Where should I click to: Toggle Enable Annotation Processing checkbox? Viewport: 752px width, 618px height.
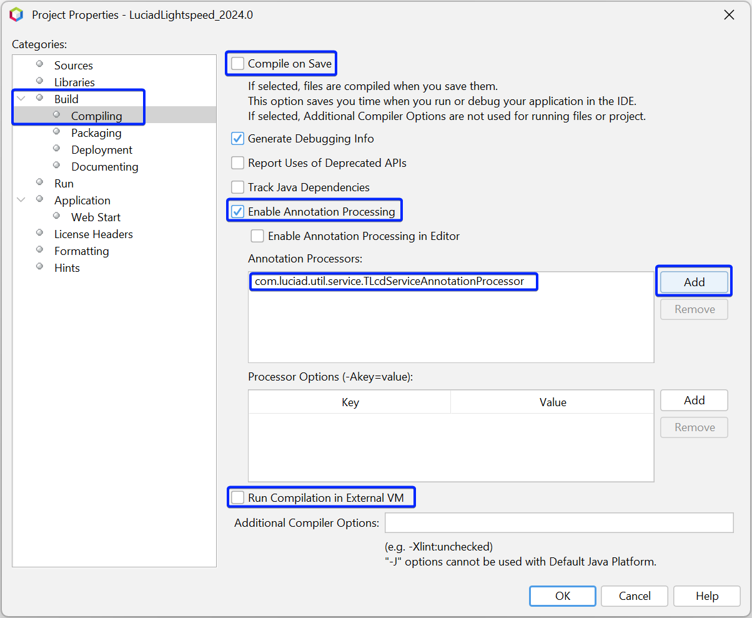pyautogui.click(x=237, y=212)
